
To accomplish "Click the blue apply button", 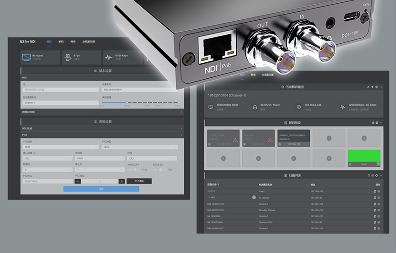I will 101,188.
